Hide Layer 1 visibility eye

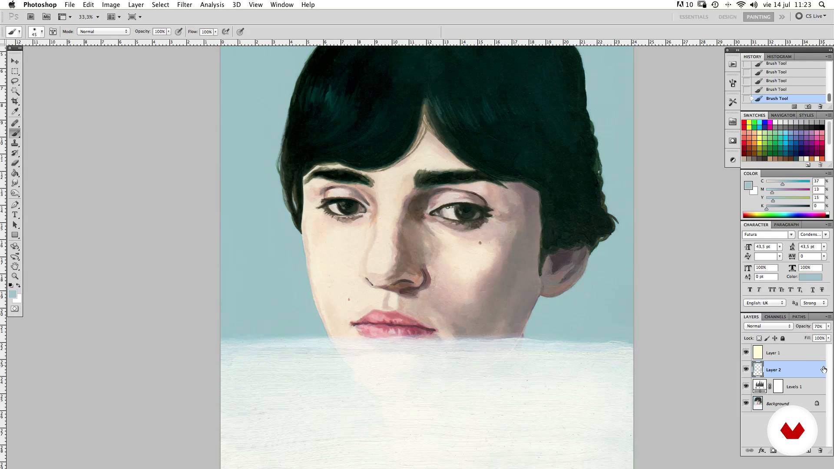coord(746,353)
